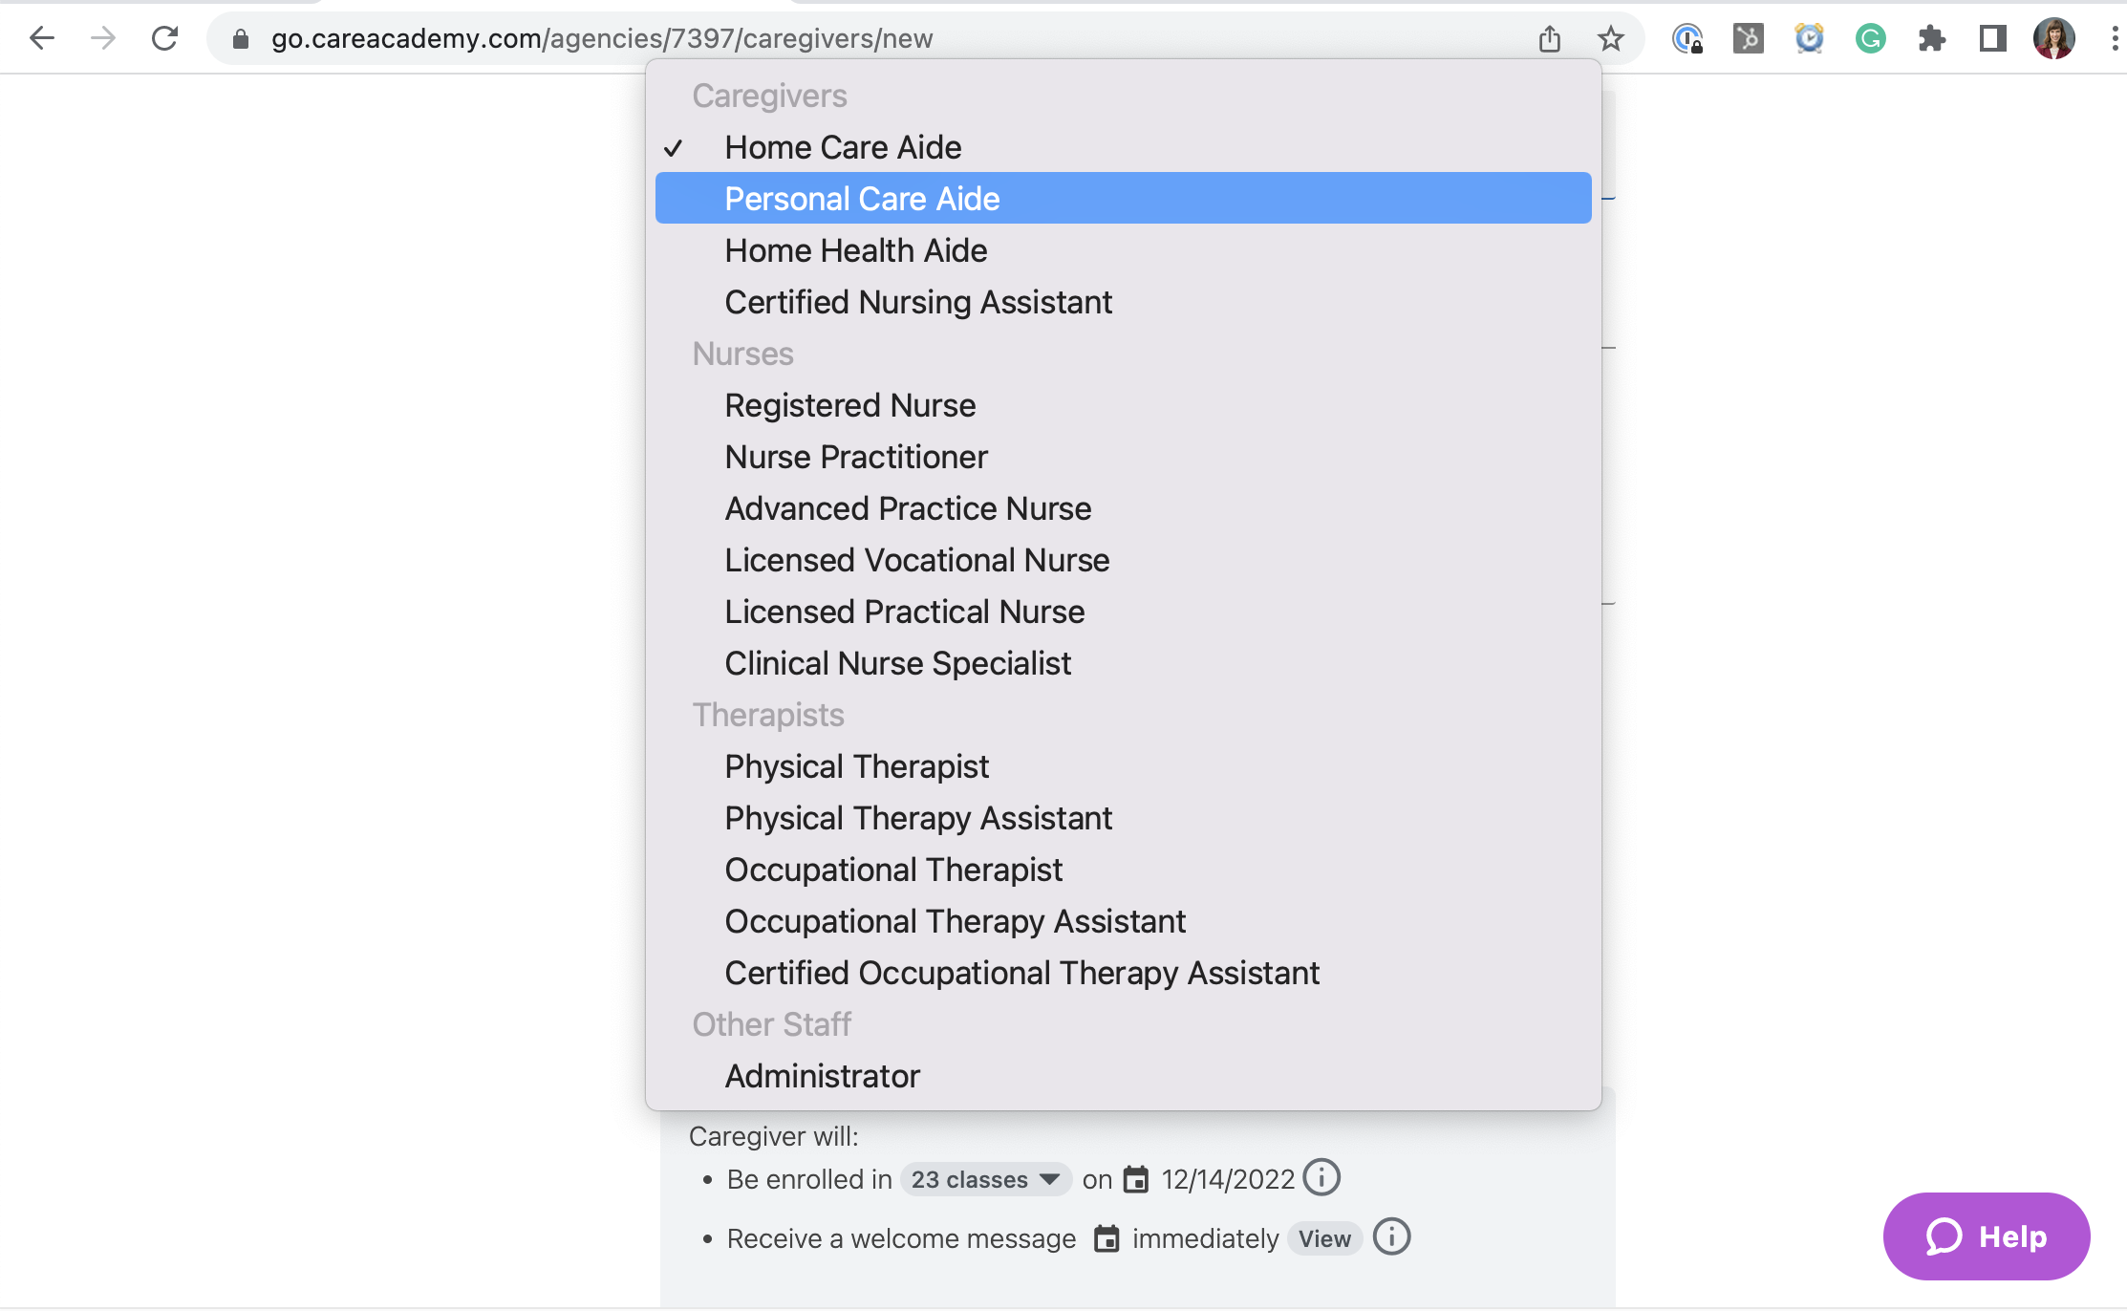
Task: Open the share page icon
Action: pyautogui.click(x=1550, y=38)
